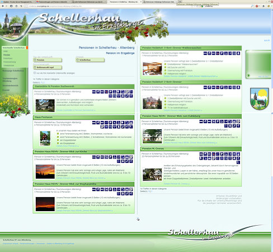Screen dimensions: 273x252
Task: Click the parking icon in Haus Pentacon listing
Action: click(x=110, y=123)
